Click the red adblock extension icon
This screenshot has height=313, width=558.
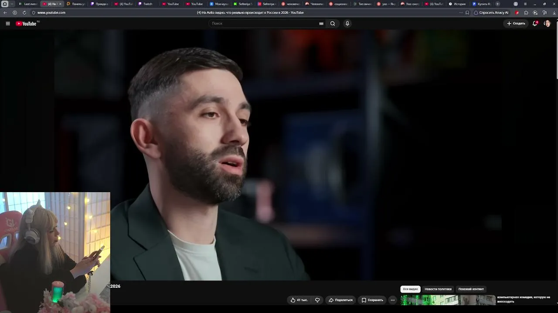[x=517, y=13]
